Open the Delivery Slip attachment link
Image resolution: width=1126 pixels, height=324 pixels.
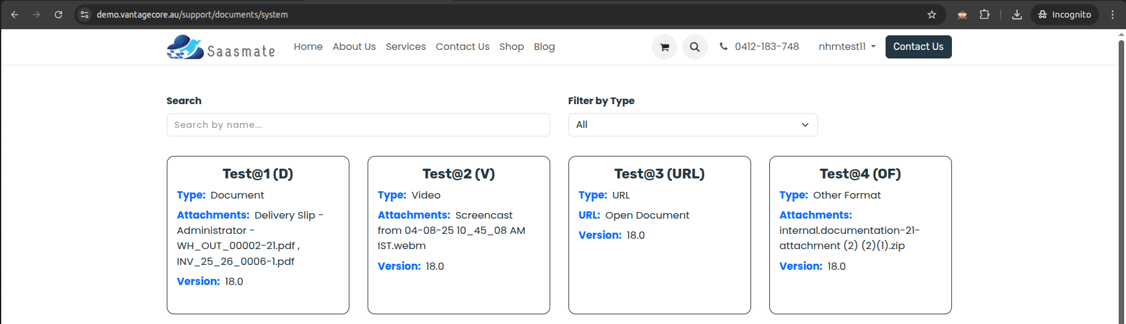[x=288, y=216]
